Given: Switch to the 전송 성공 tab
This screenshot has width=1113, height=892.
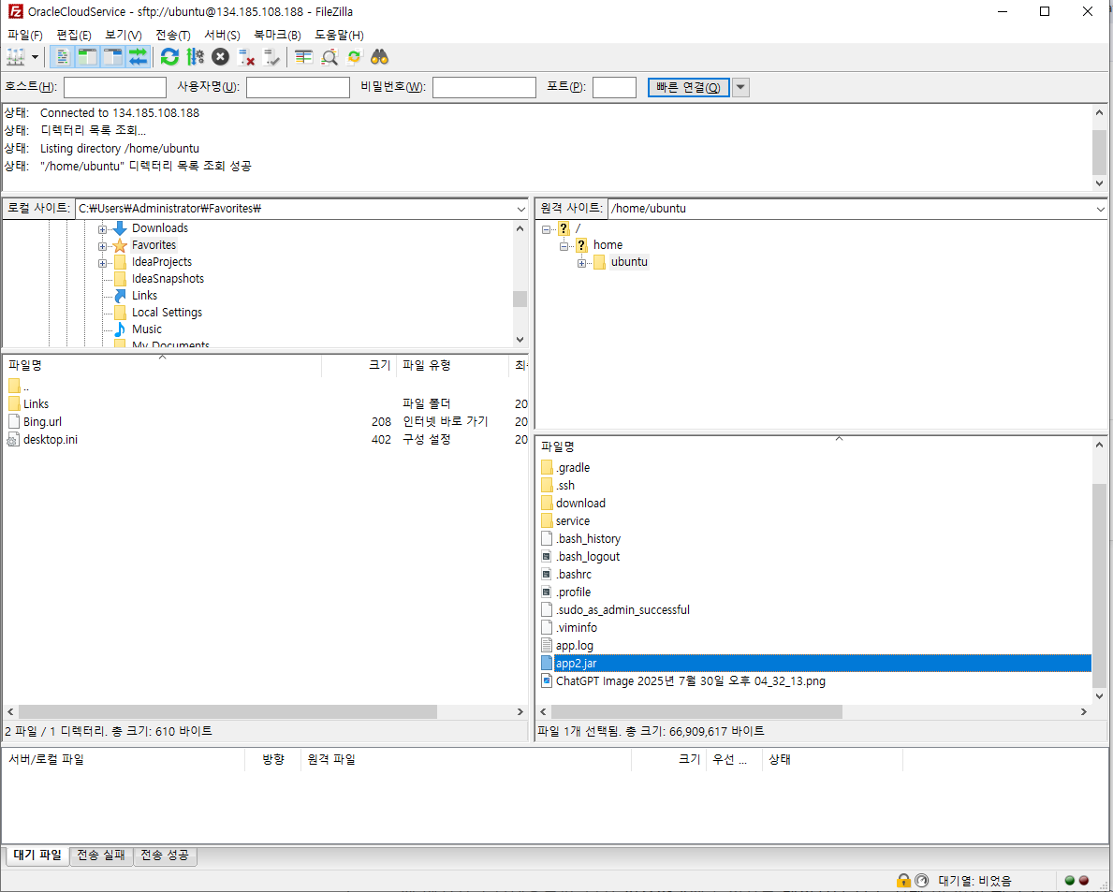Looking at the screenshot, I should click(x=166, y=855).
